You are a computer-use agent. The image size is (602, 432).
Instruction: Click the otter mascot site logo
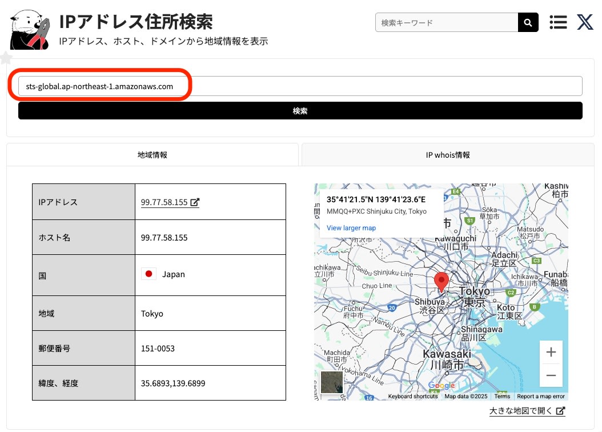point(30,30)
